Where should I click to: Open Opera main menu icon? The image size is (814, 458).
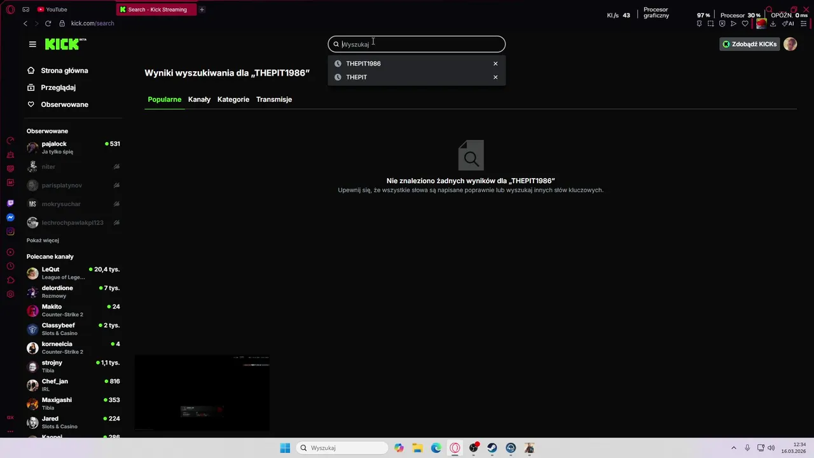coord(10,10)
